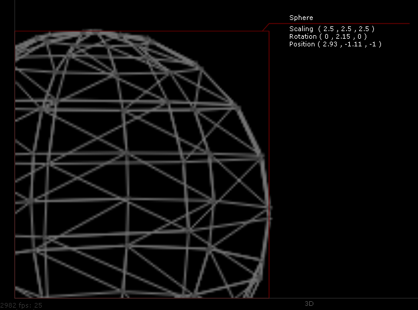Select the first Scaling value 2.5
The image size is (418, 310).
(x=329, y=29)
